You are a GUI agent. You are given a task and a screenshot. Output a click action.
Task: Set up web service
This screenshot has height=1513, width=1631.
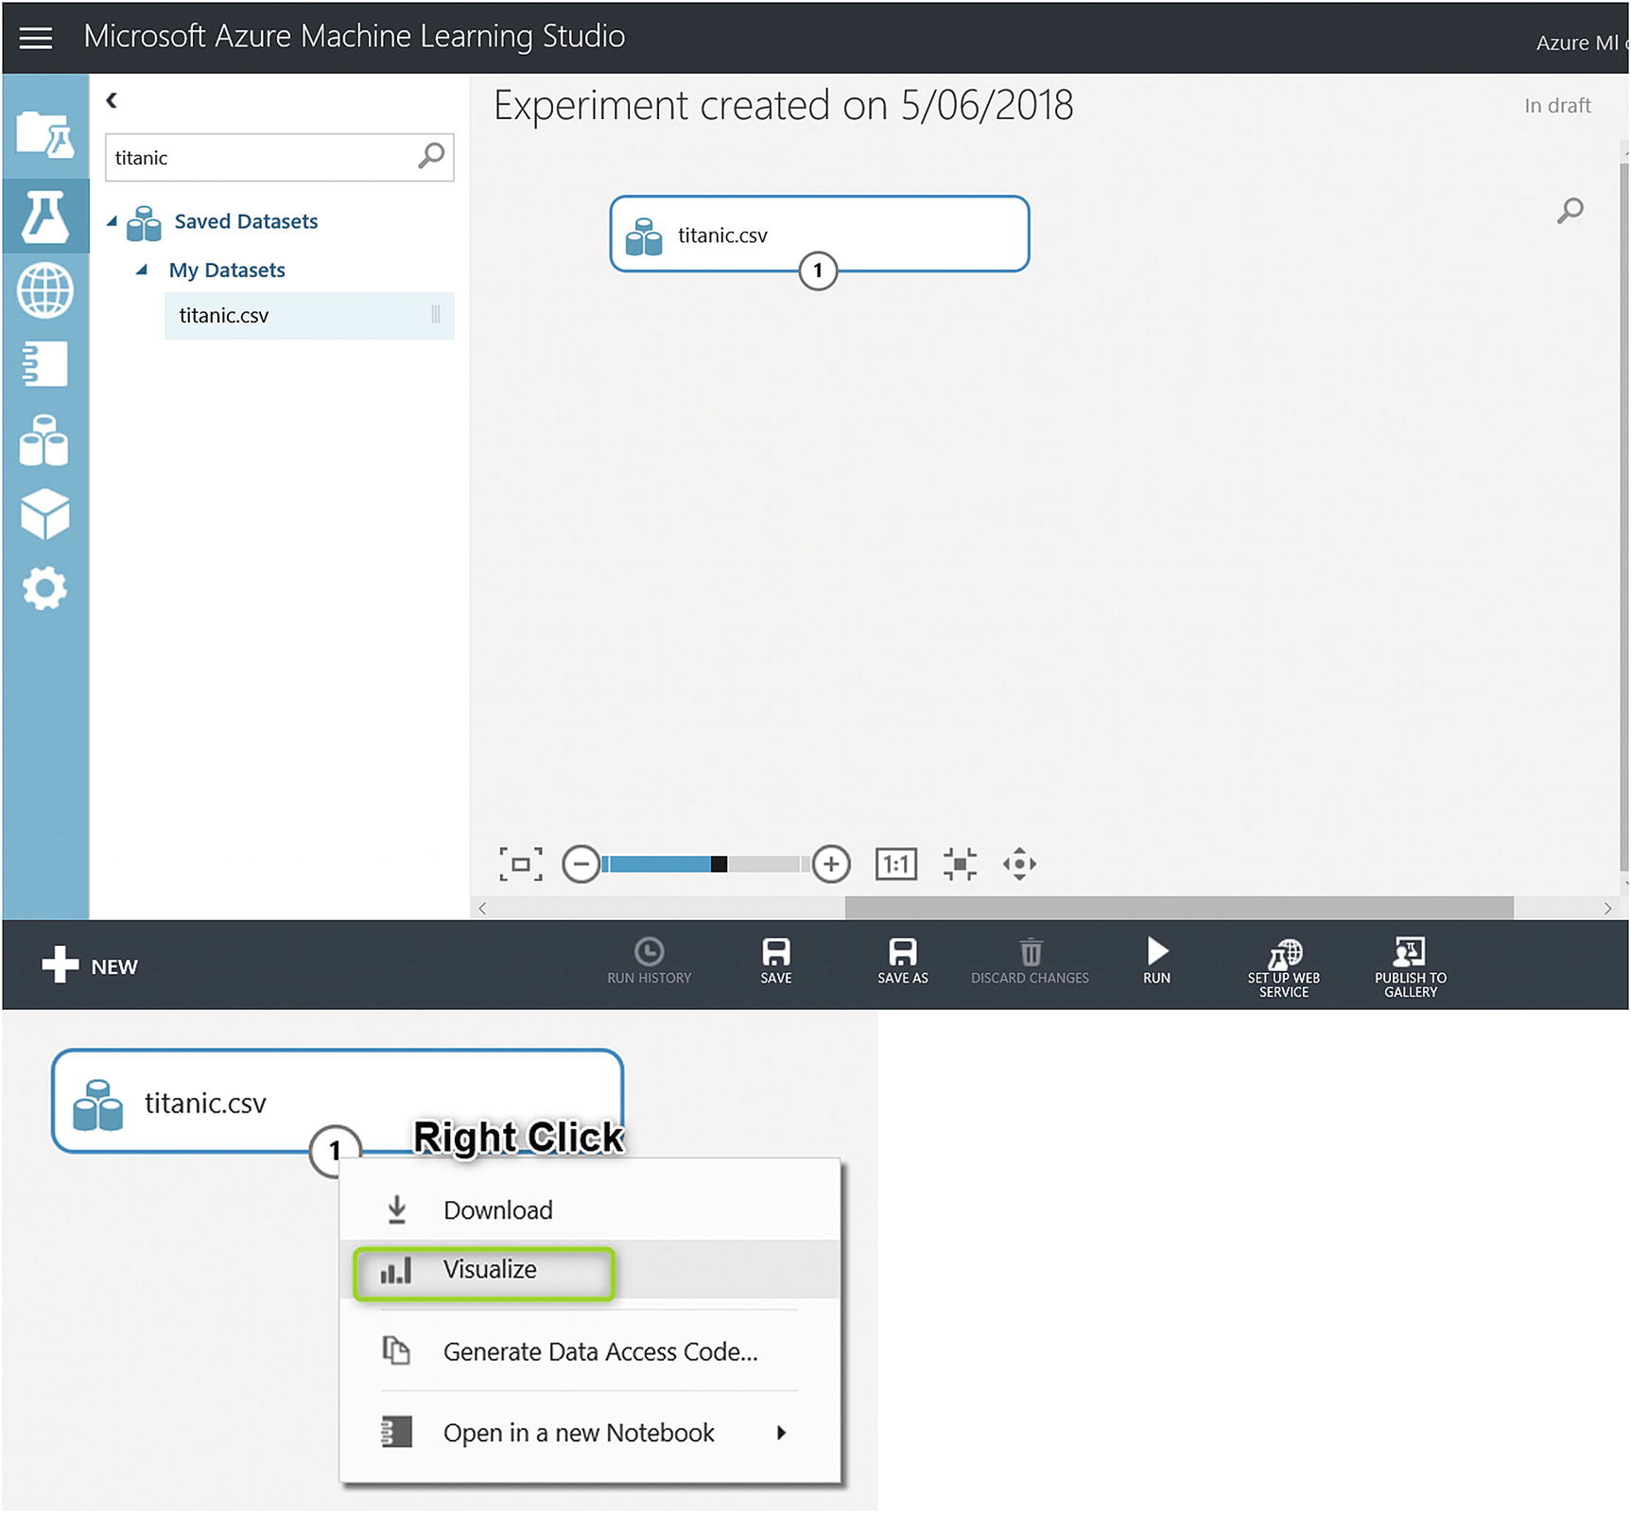click(x=1284, y=968)
